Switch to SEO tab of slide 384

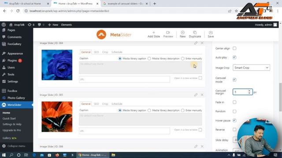click(96, 52)
